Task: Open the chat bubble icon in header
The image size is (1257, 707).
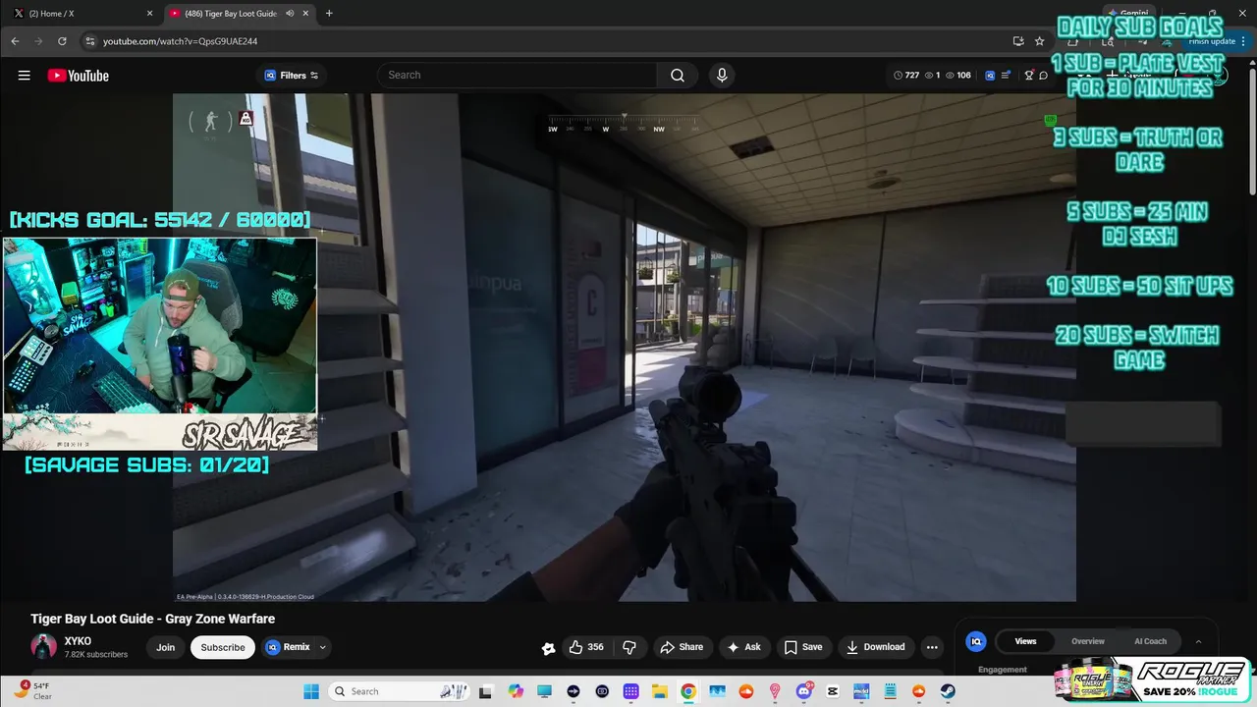Action: [x=1044, y=76]
